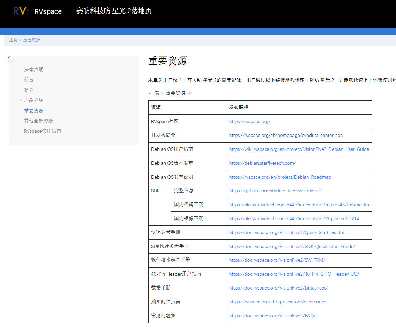This screenshot has width=396, height=331.
Task: Open the VisionFive2 FAQ link
Action: click(272, 316)
